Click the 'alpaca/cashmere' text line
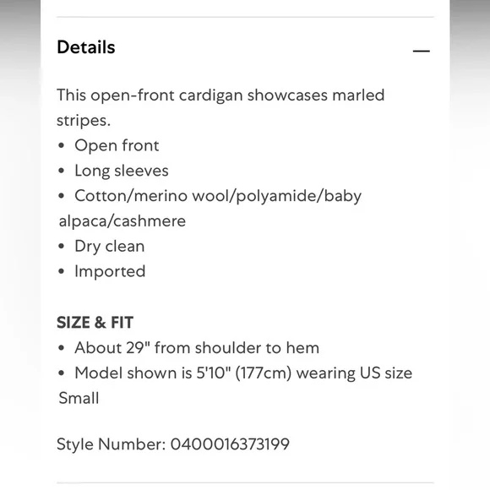The height and width of the screenshot is (490, 490). pos(122,221)
